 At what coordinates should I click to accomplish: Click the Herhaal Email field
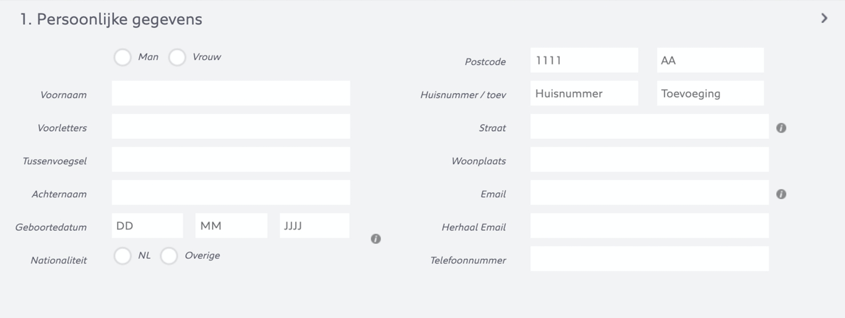tap(649, 226)
